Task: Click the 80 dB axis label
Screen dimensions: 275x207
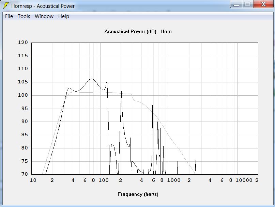Action: click(25, 148)
